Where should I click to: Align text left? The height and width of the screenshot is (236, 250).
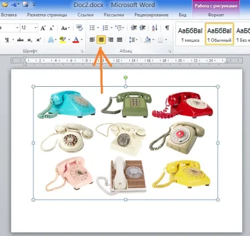point(92,40)
